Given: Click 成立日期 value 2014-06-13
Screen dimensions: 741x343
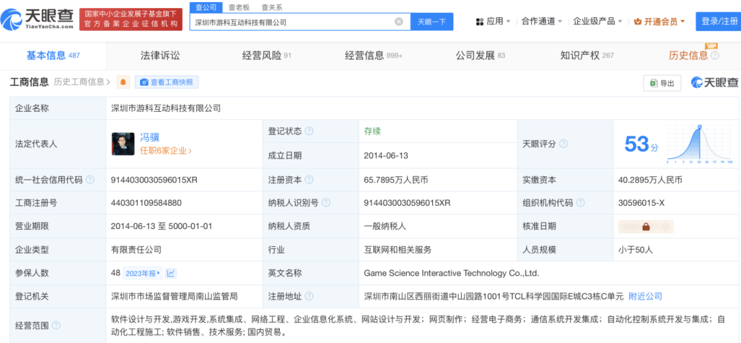Looking at the screenshot, I should tap(386, 156).
